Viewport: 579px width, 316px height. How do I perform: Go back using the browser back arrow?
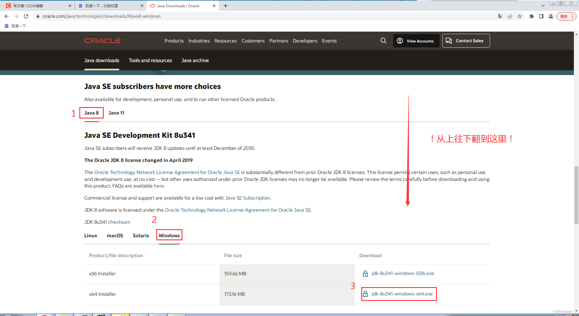tap(7, 16)
